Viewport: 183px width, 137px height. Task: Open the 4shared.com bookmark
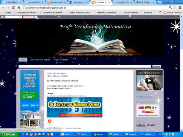coord(52,12)
